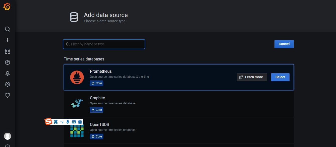Open the Sogou soft keyboard icon
The height and width of the screenshot is (147, 336).
click(x=74, y=122)
